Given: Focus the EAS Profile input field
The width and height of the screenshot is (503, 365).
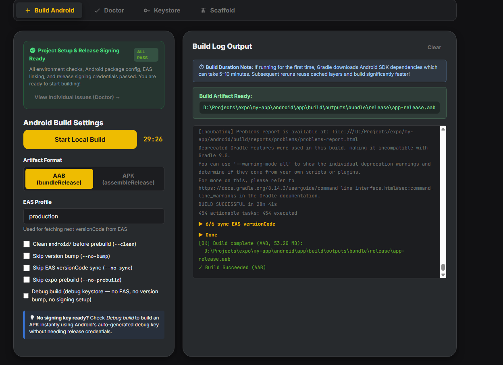Looking at the screenshot, I should click(94, 216).
